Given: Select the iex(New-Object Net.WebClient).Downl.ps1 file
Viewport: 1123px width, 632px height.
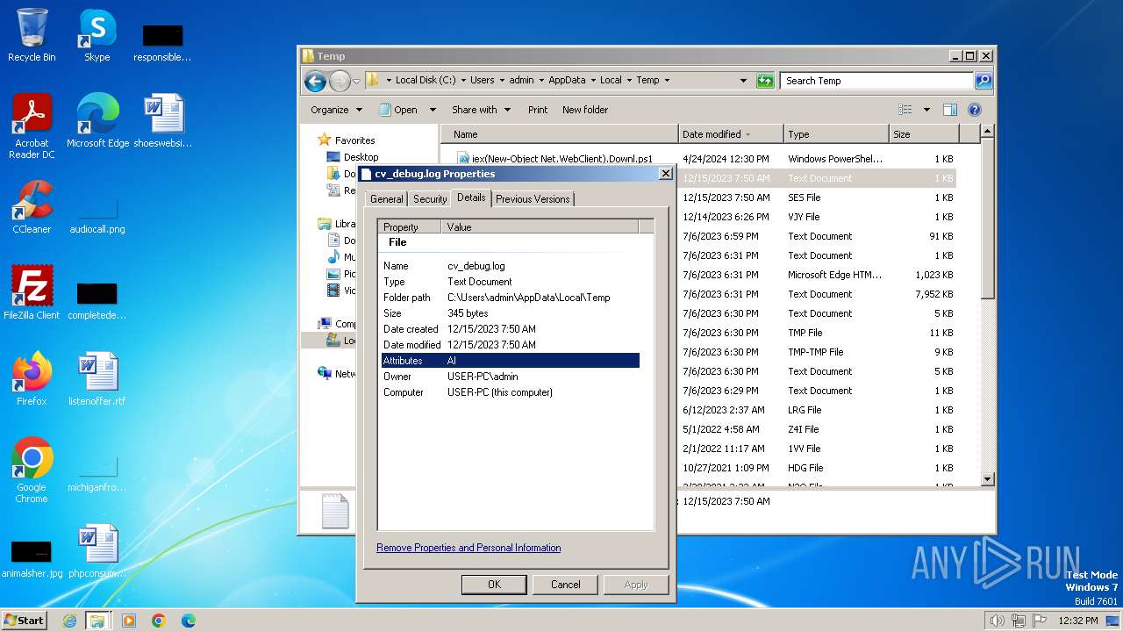Looking at the screenshot, I should 562,159.
